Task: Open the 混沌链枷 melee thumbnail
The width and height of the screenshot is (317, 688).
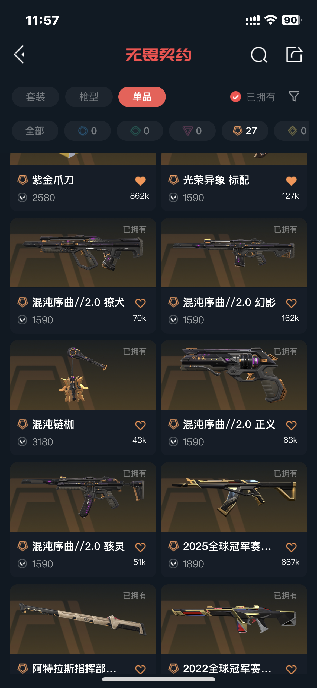Action: point(83,375)
